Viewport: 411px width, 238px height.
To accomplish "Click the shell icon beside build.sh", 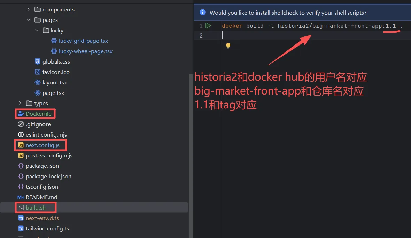I will pos(21,207).
